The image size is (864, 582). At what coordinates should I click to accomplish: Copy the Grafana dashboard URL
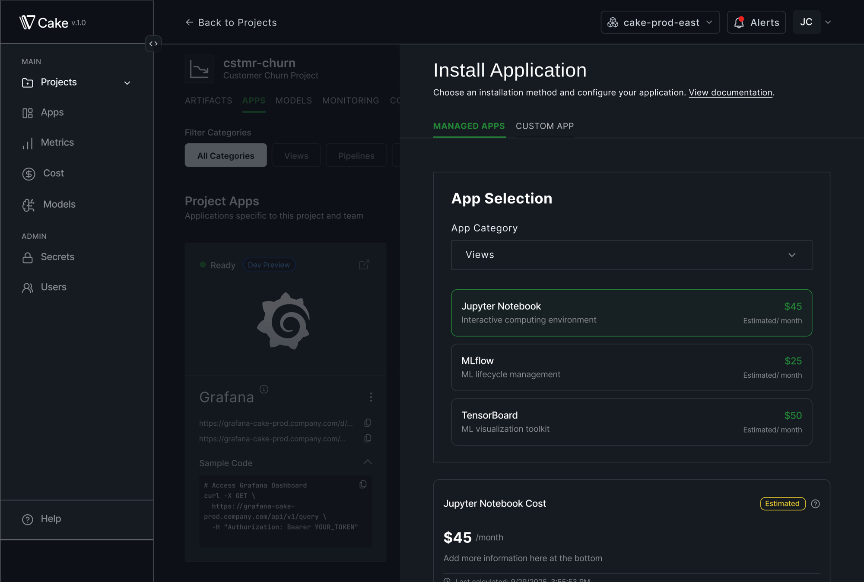[x=368, y=423]
